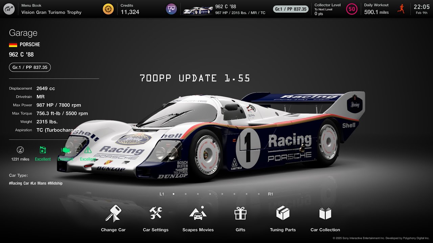Open Car Settings tools icon

(156, 213)
